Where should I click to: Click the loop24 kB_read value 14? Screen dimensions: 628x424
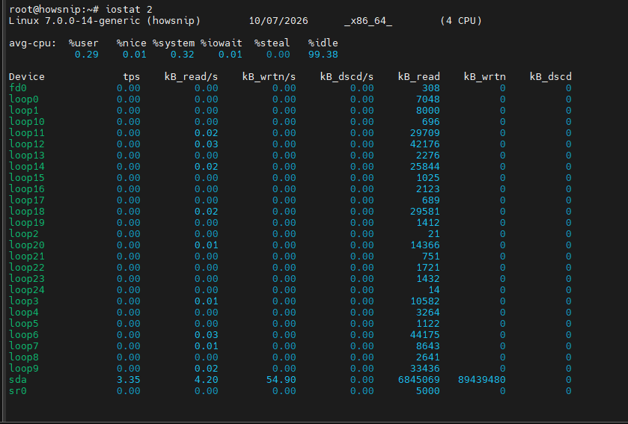pos(433,289)
